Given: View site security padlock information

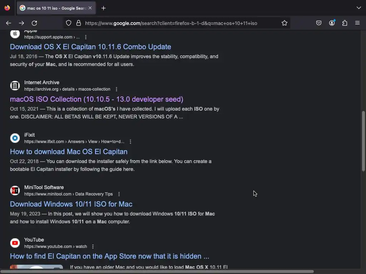Looking at the screenshot, I should coord(79,23).
